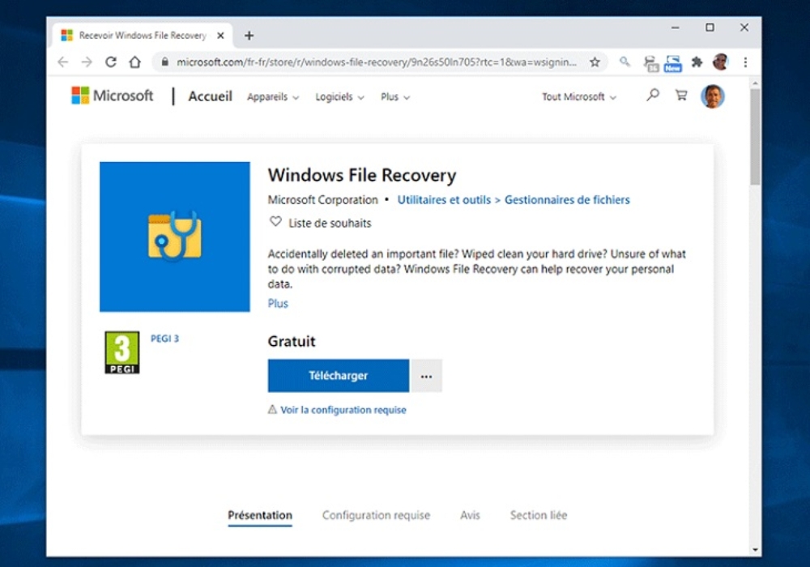The width and height of the screenshot is (810, 567).
Task: Expand description with Plus link
Action: pos(278,304)
